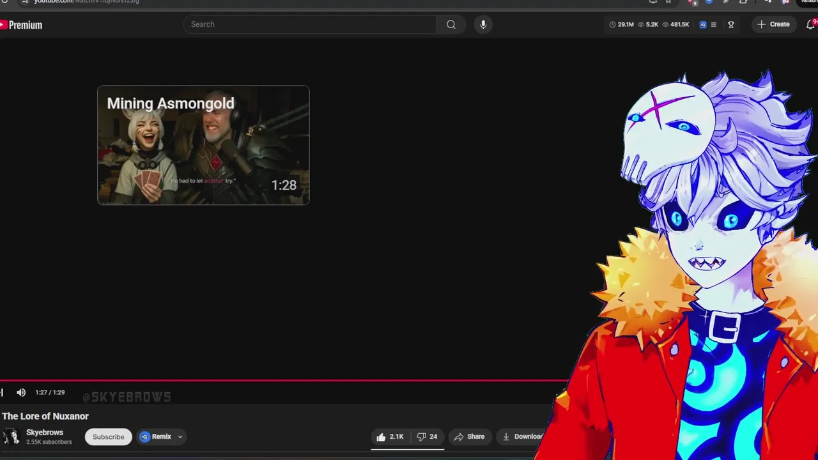
Task: Click the 1:27 / 1:29 time display
Action: [x=50, y=392]
